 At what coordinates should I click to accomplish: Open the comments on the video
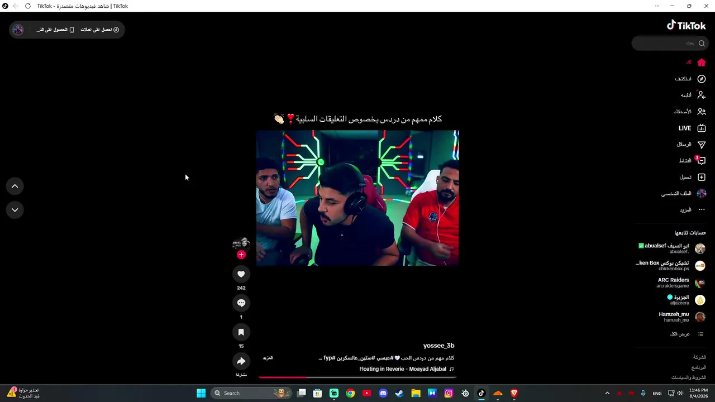click(241, 303)
